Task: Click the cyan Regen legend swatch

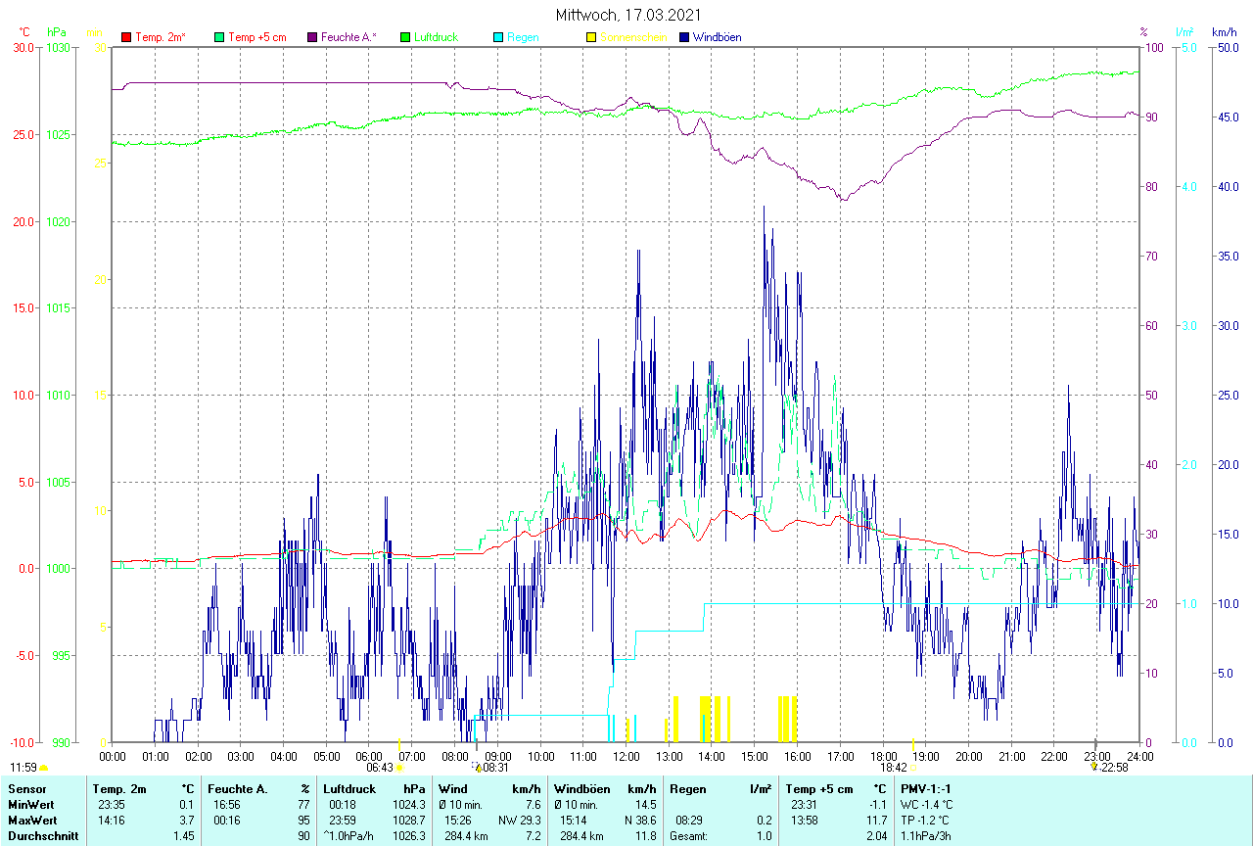Action: (498, 37)
